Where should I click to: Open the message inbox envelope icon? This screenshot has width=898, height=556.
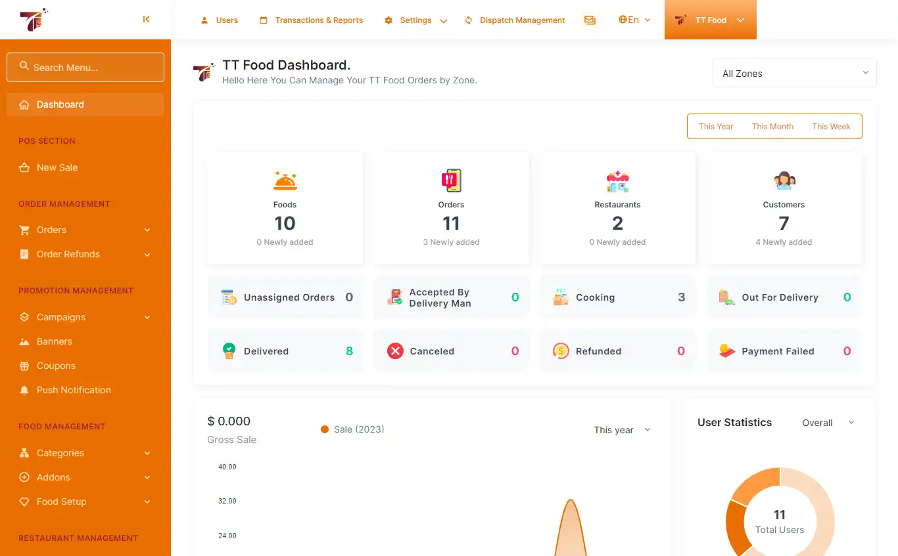pyautogui.click(x=590, y=20)
